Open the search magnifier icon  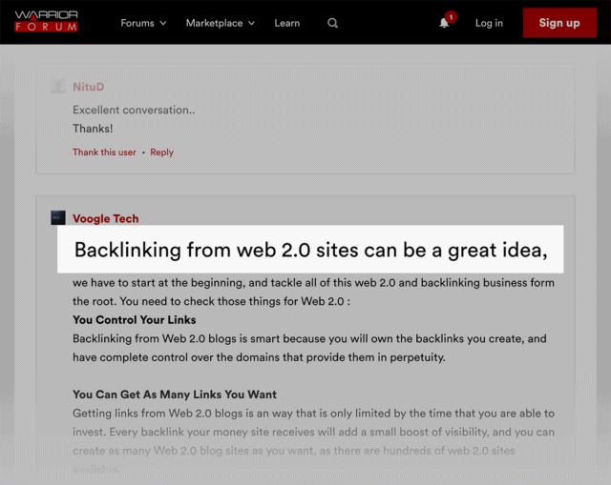[332, 23]
